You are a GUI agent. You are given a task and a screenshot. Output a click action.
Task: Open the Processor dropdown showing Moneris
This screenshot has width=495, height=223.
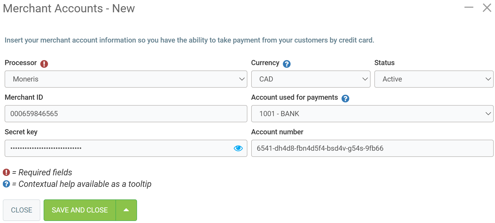click(126, 79)
